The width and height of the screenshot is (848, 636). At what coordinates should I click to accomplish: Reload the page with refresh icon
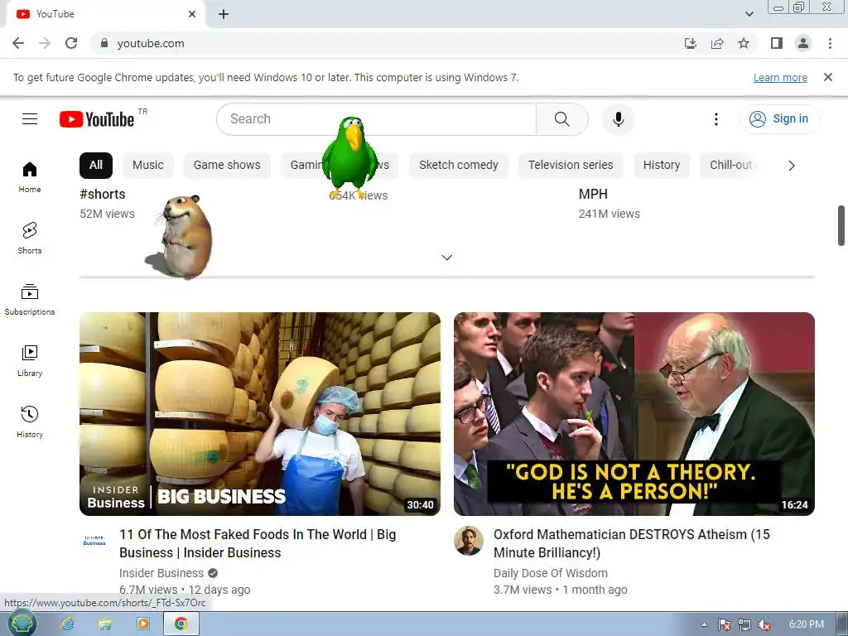pyautogui.click(x=71, y=43)
